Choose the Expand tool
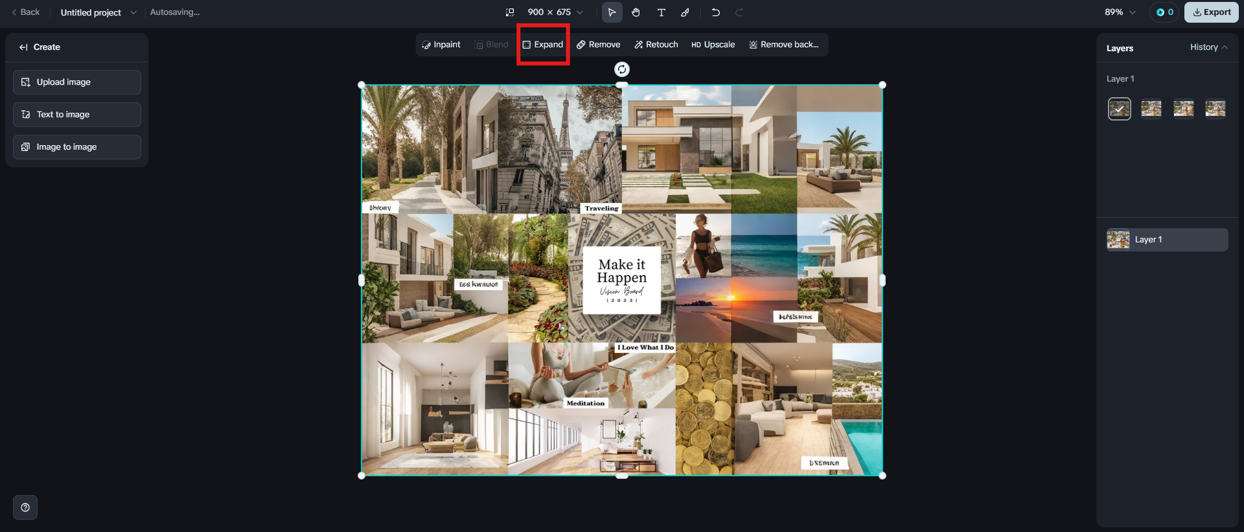 coord(543,45)
